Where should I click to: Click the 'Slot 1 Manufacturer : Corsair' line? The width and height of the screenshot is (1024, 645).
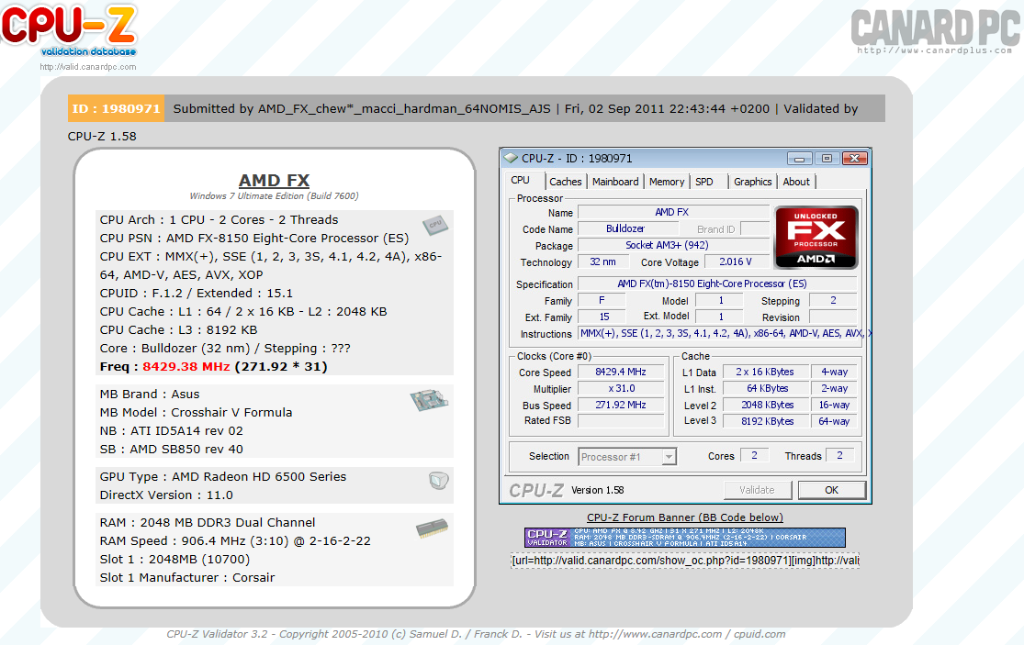point(187,577)
